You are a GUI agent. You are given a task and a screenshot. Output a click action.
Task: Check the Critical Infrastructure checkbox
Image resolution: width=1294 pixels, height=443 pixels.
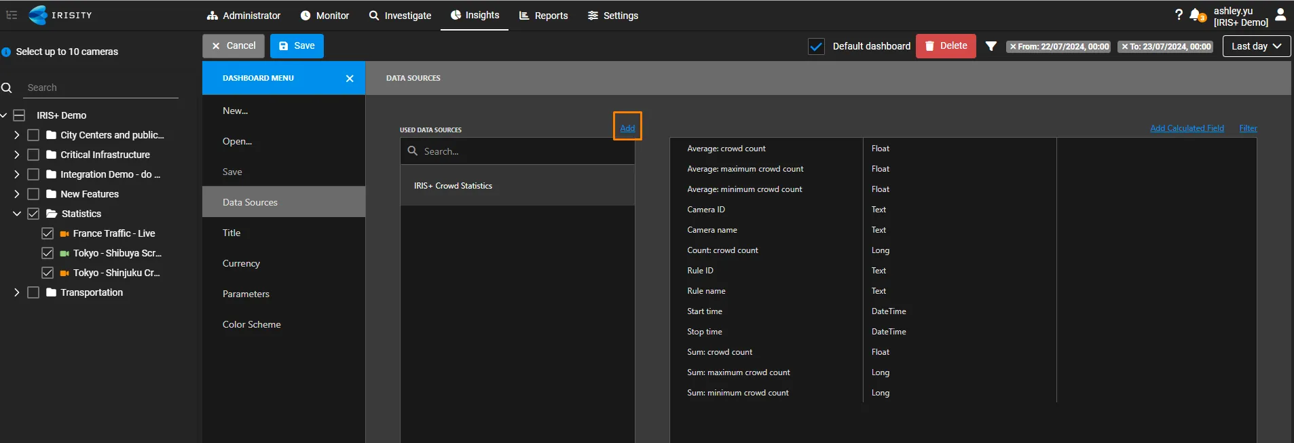click(x=33, y=155)
